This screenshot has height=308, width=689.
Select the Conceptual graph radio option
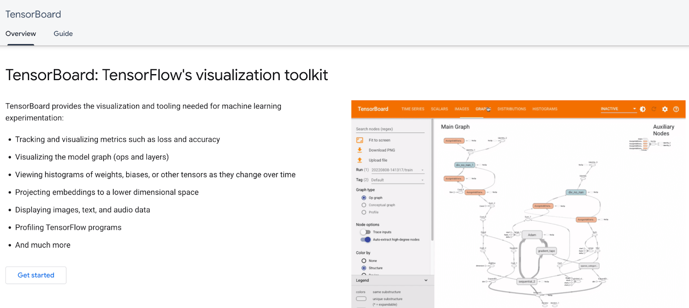[364, 205]
